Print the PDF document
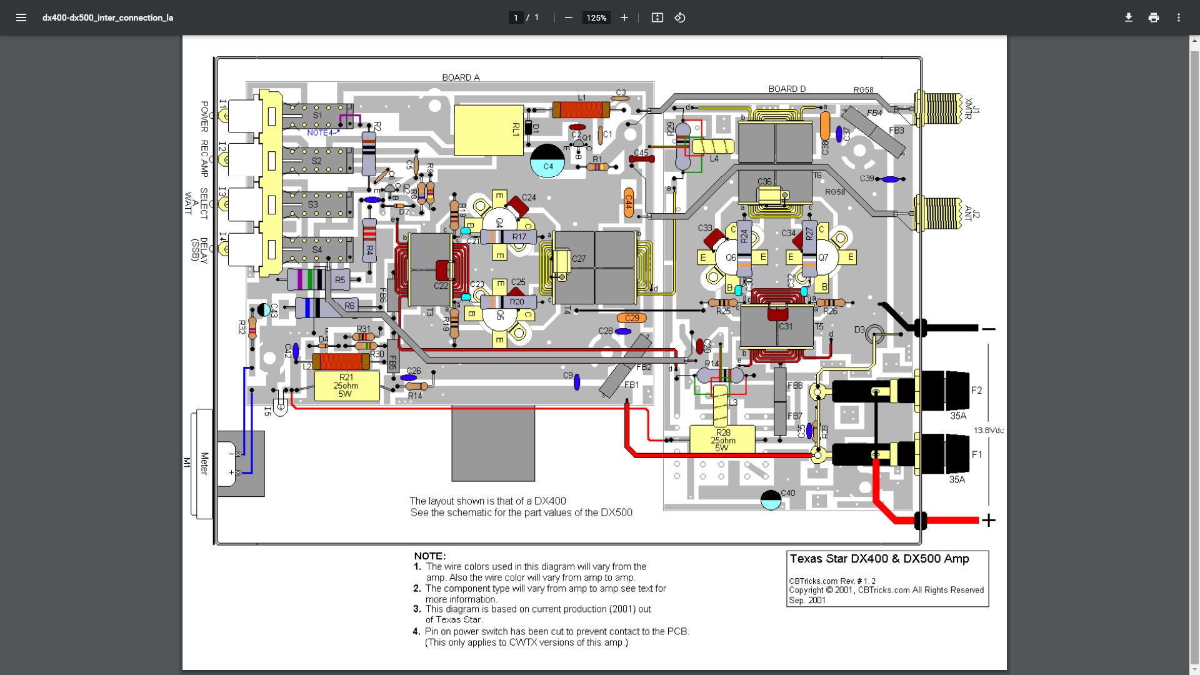Image resolution: width=1200 pixels, height=675 pixels. tap(1153, 17)
